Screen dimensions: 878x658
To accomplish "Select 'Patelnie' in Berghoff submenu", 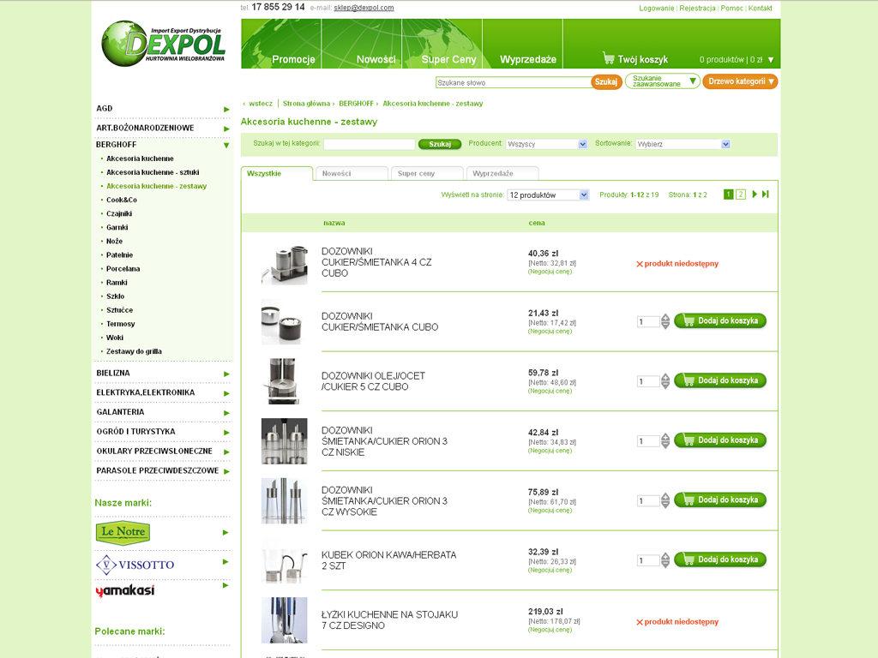I will [119, 254].
